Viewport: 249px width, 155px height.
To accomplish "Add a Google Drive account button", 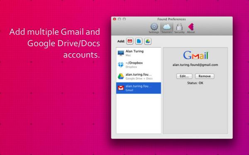I will pos(148,41).
